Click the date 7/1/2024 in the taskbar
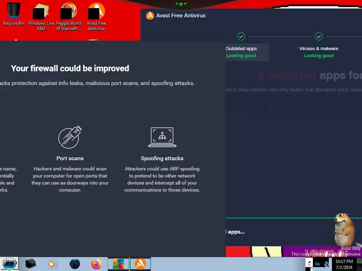The width and height of the screenshot is (362, 271). [344, 267]
